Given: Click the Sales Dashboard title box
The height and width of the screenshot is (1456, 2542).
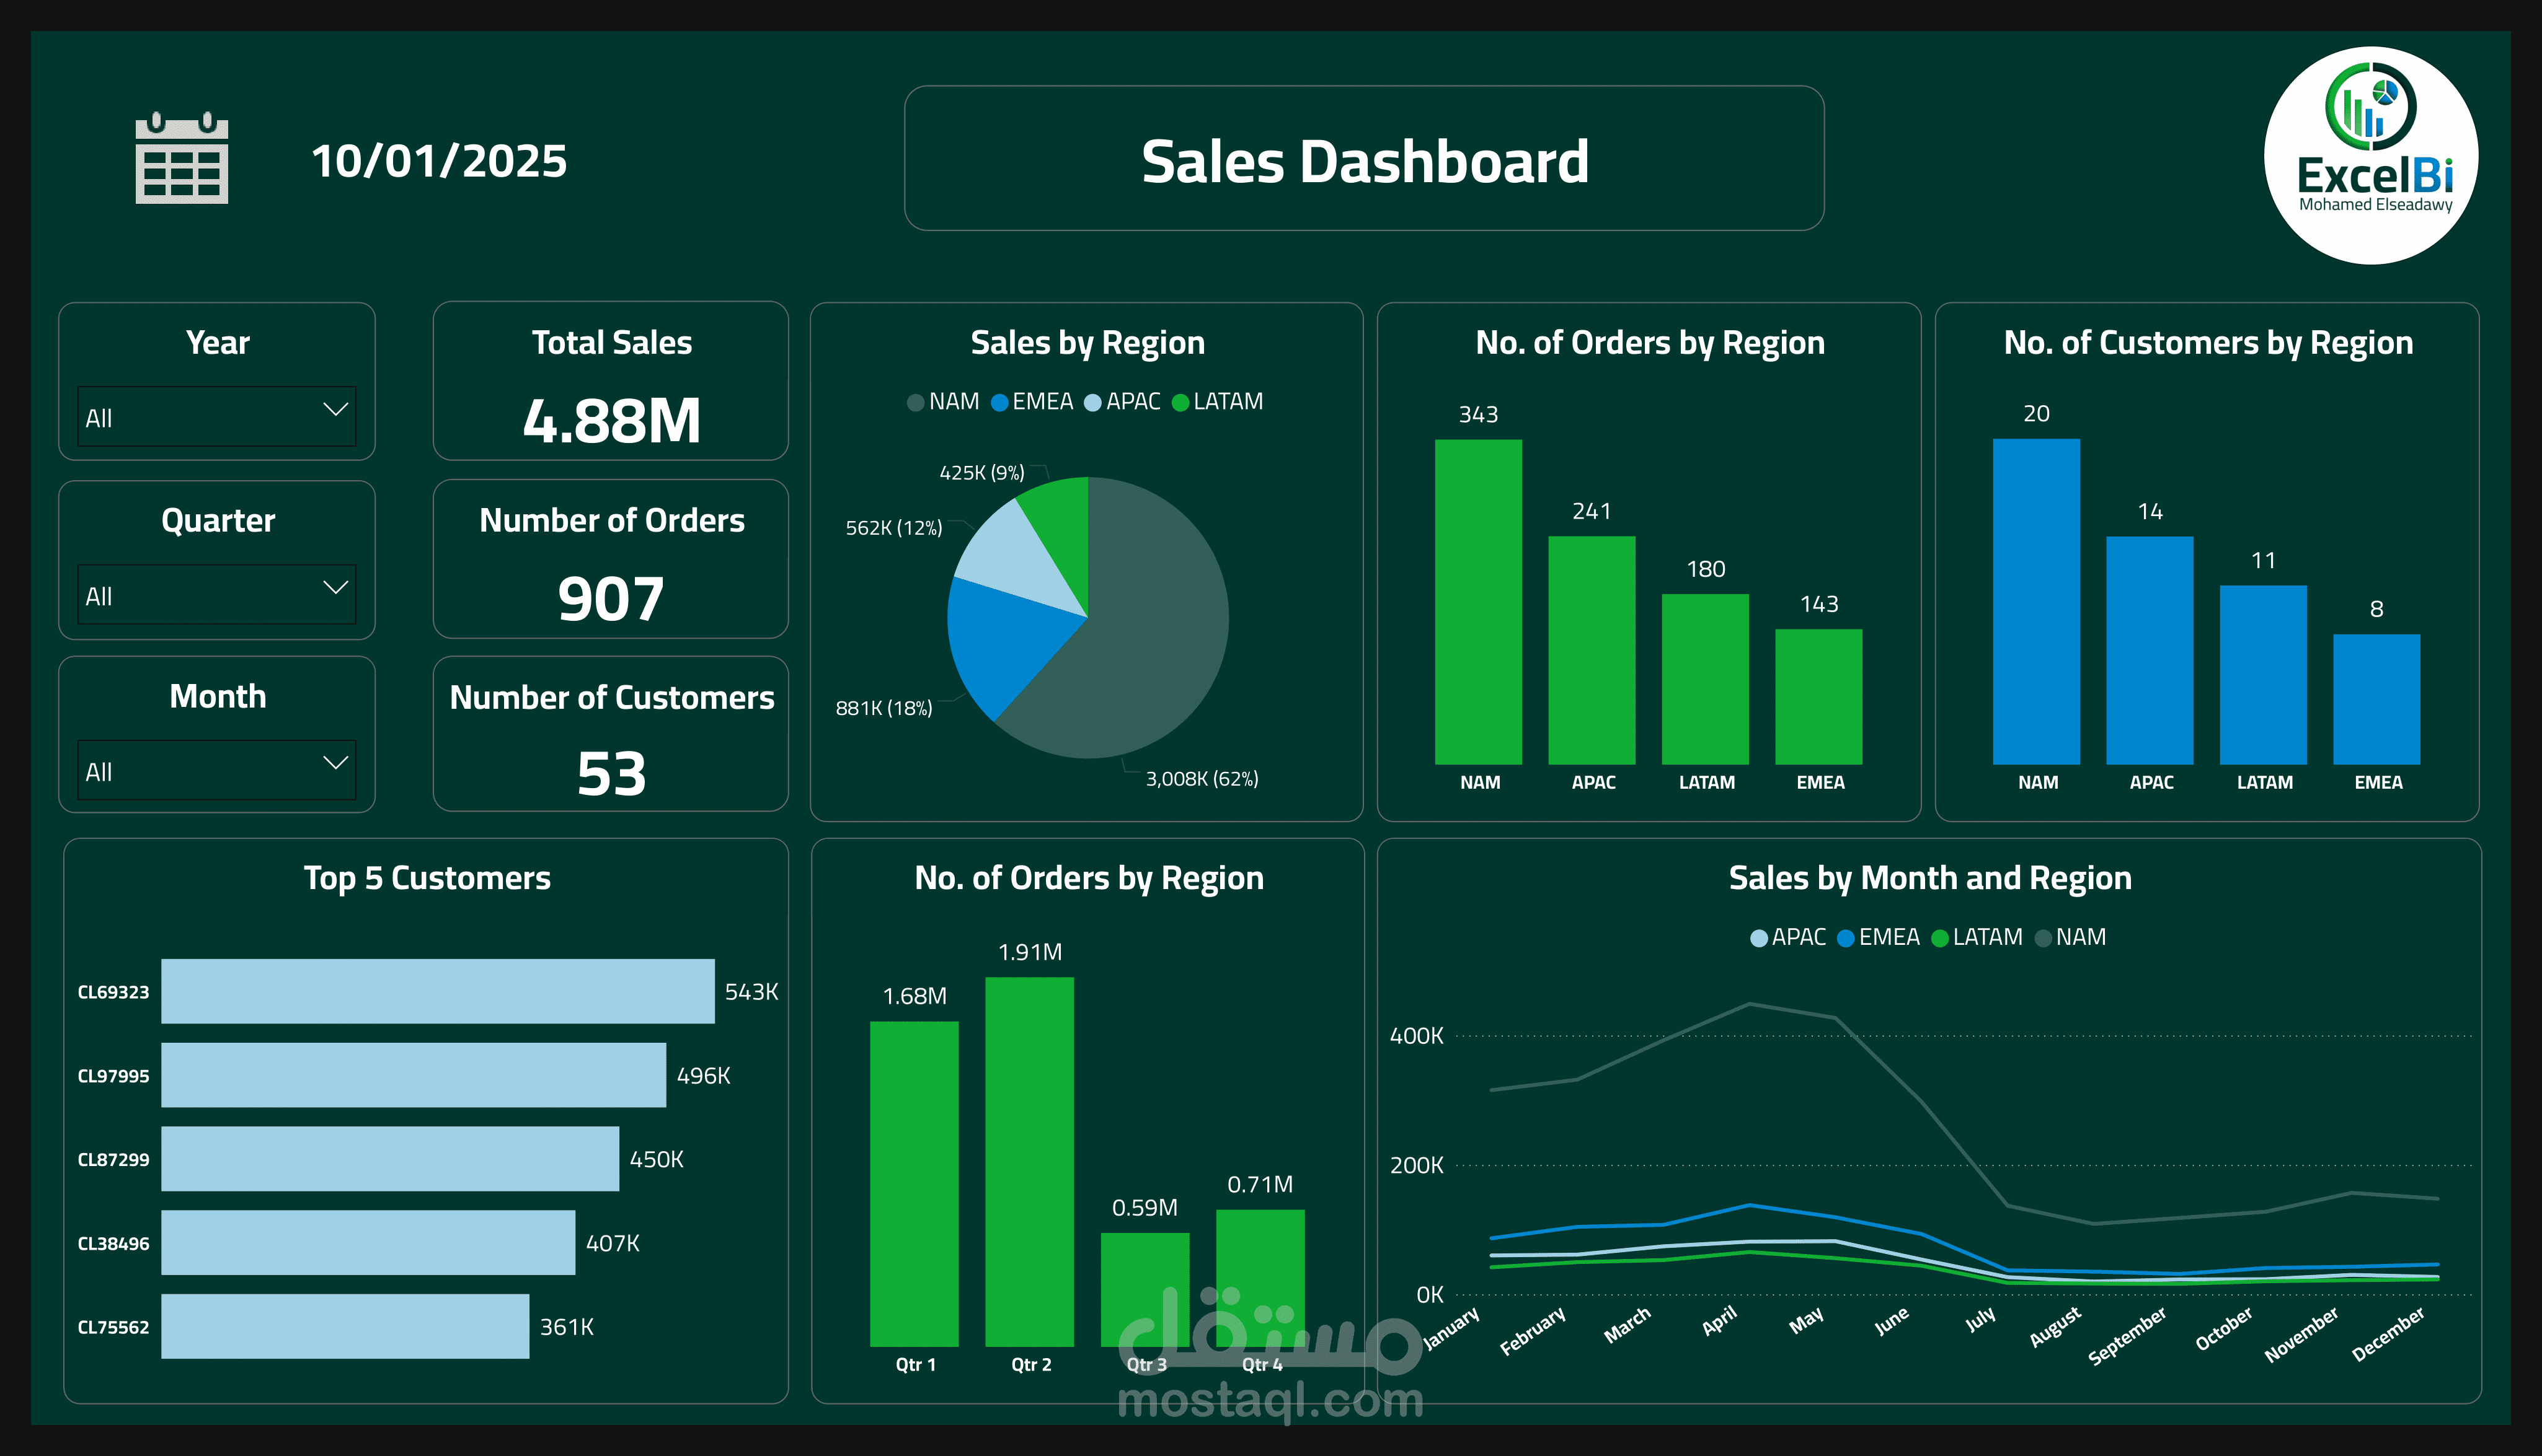Looking at the screenshot, I should [1363, 159].
